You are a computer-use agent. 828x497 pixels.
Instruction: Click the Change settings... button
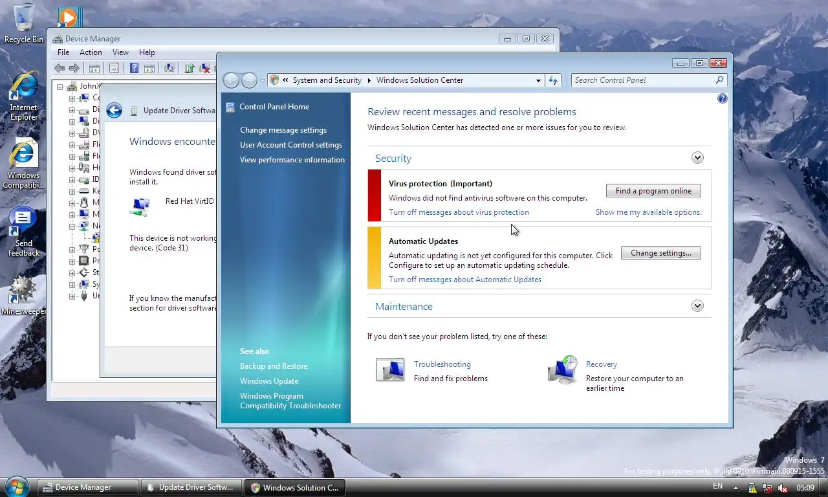tap(661, 253)
